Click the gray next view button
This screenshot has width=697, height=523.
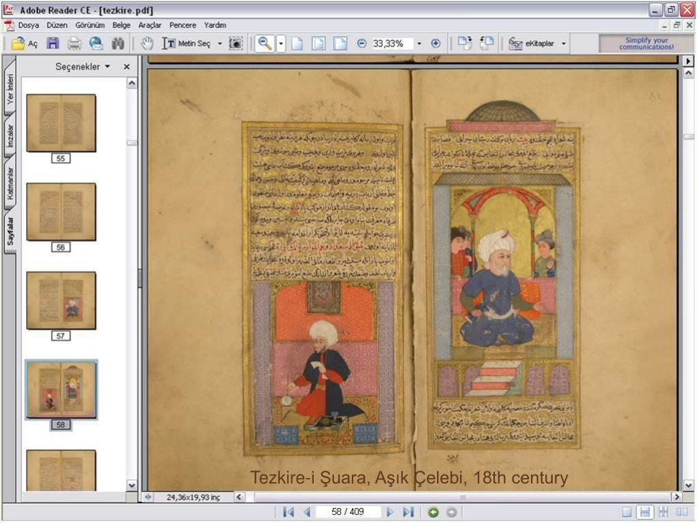click(451, 512)
